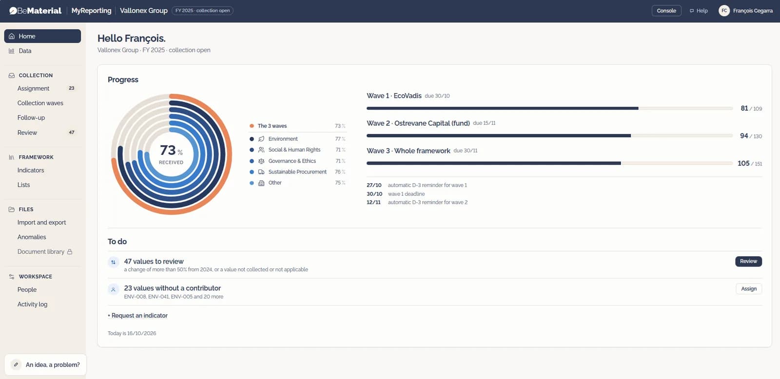Click the FC user avatar
Screen dimensions: 780x379
pyautogui.click(x=724, y=11)
